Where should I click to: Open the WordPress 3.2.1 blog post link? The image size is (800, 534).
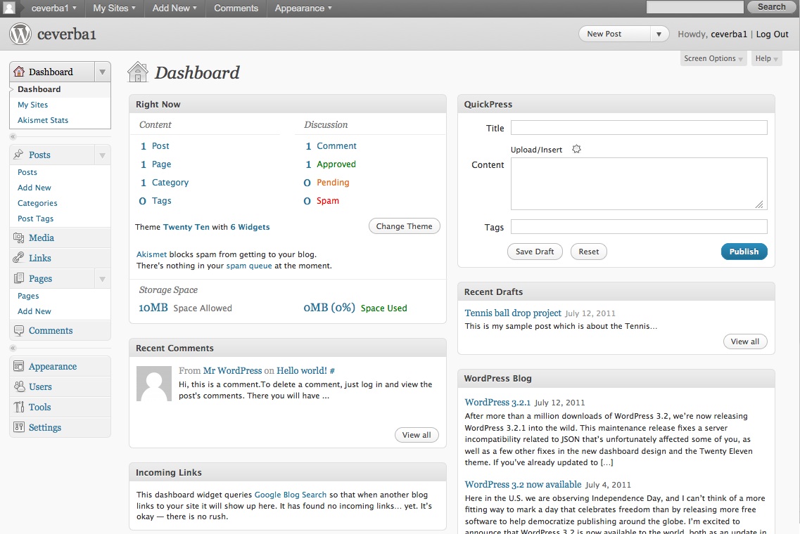point(497,402)
